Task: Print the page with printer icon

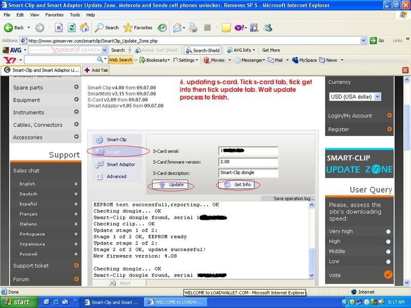Action: pyautogui.click(x=193, y=28)
